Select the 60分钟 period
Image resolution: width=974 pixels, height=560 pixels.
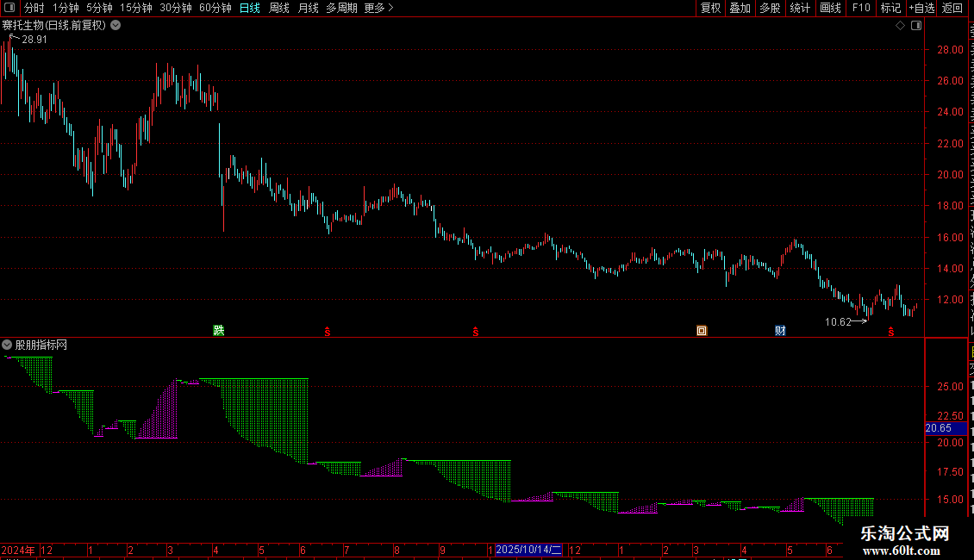click(215, 8)
